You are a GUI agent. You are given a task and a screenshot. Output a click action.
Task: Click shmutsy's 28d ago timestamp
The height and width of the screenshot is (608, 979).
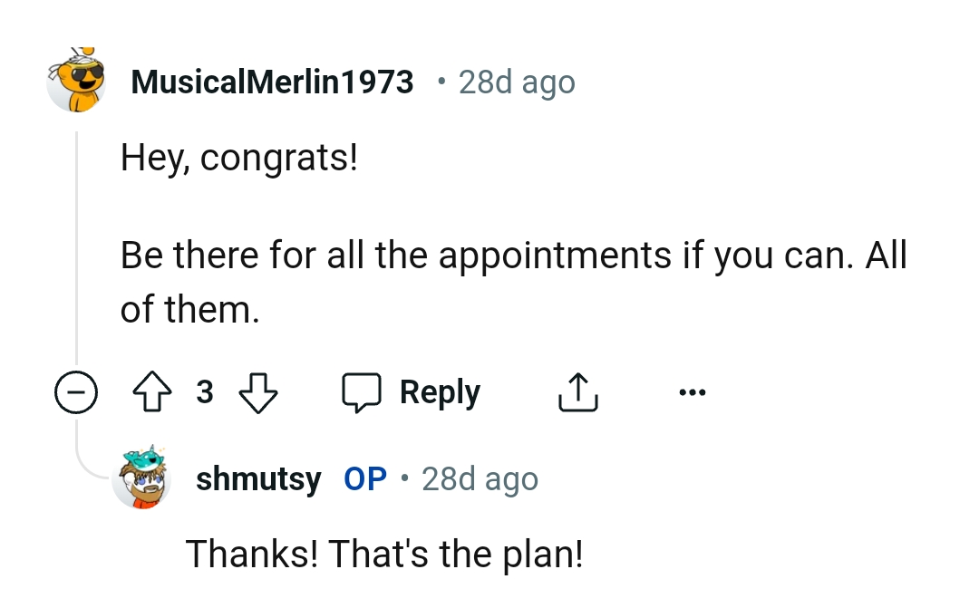tap(479, 478)
